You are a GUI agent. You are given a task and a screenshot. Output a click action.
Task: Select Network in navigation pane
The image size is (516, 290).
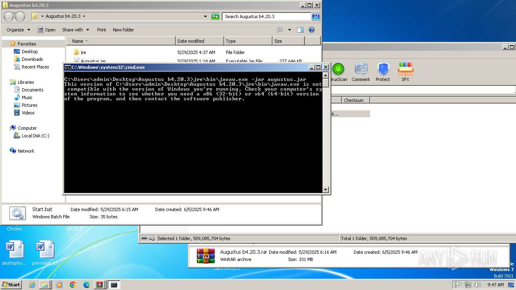(26, 151)
